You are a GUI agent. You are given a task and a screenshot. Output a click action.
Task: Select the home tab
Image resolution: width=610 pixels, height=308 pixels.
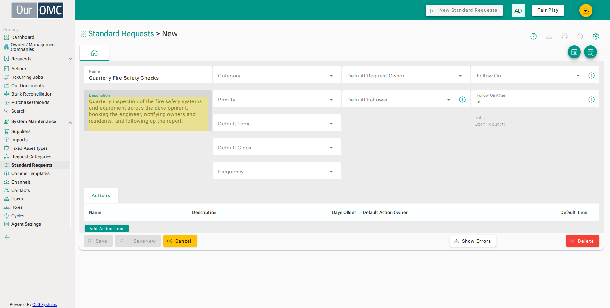94,53
